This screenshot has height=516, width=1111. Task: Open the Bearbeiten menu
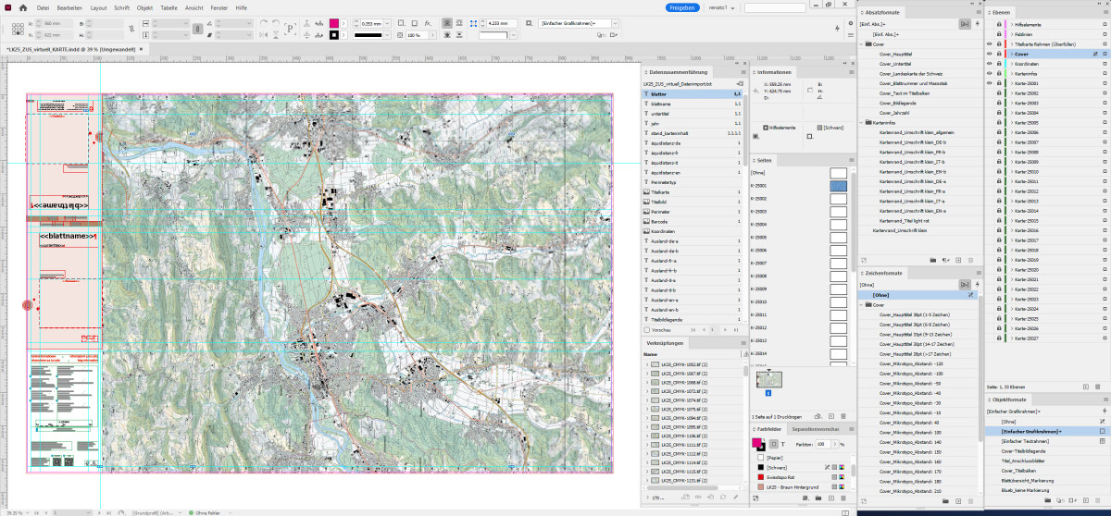tap(69, 7)
